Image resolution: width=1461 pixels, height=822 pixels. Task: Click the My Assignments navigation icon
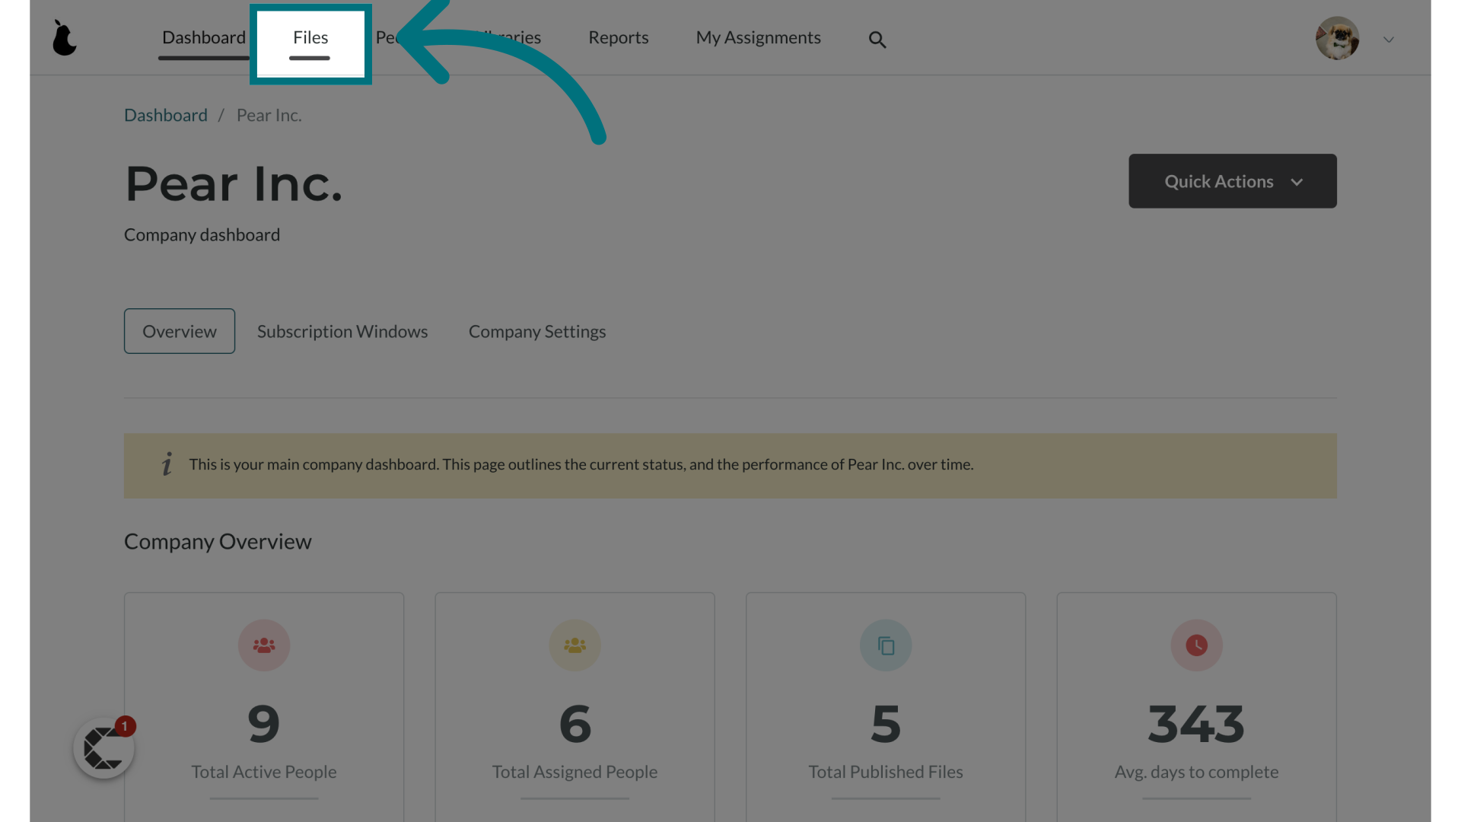click(x=758, y=37)
